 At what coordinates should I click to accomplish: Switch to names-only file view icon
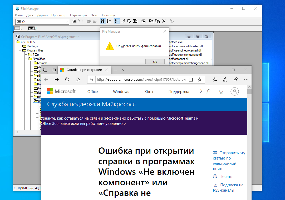(103, 21)
